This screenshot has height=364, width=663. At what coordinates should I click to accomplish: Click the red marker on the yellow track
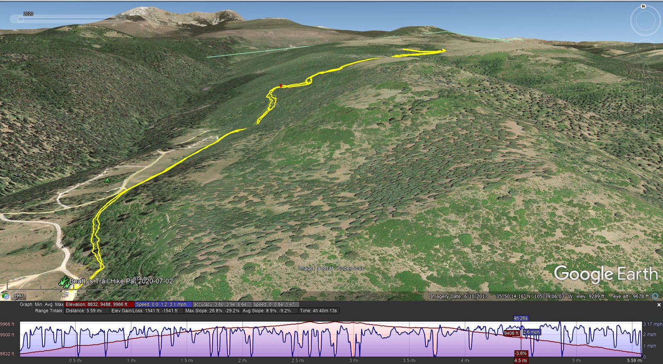click(x=281, y=86)
